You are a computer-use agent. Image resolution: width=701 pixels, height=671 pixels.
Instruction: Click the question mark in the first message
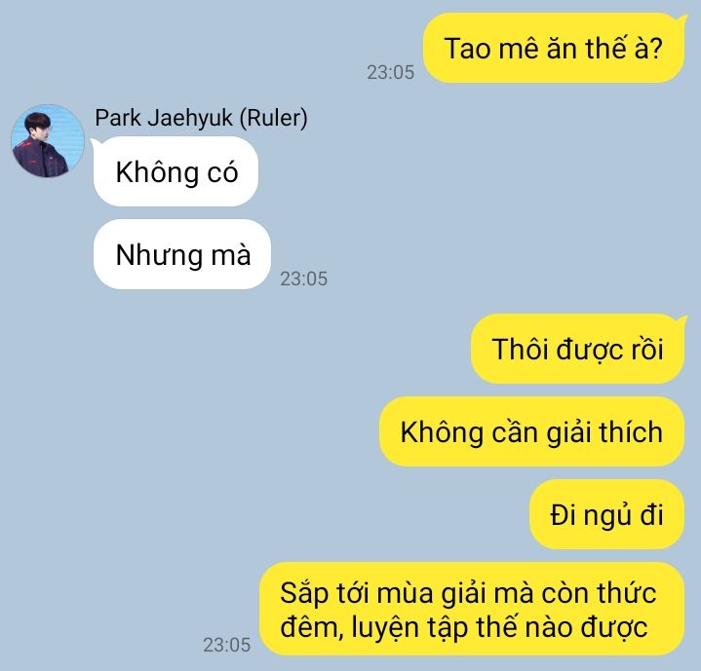[x=656, y=49]
